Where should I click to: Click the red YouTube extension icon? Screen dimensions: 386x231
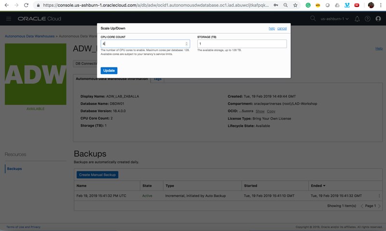pos(357,5)
